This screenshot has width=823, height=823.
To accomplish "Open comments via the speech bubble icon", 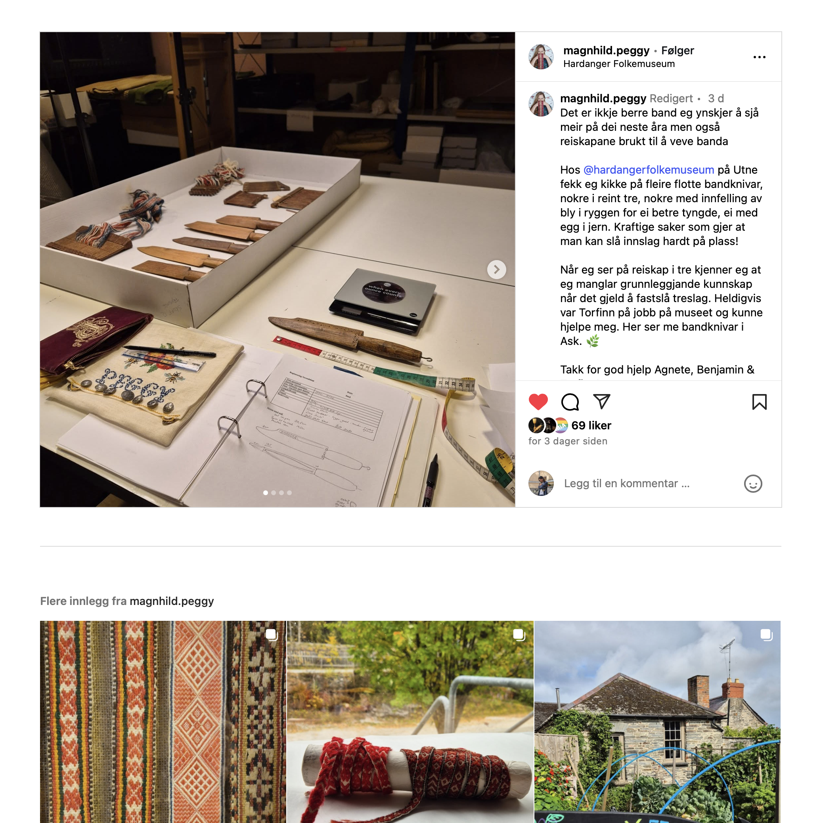I will point(570,402).
